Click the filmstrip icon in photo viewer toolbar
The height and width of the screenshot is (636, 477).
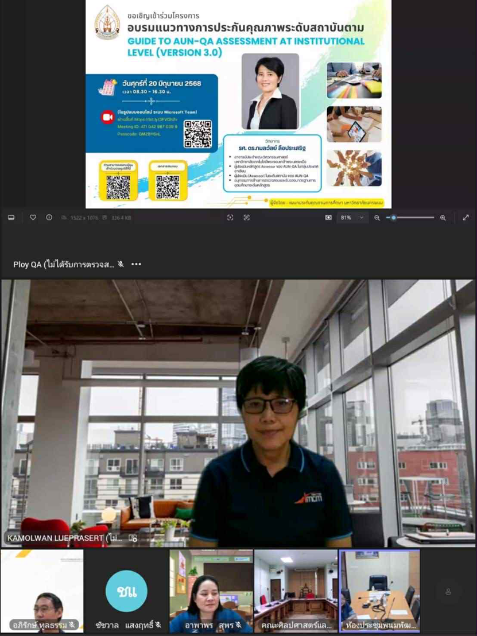[11, 218]
